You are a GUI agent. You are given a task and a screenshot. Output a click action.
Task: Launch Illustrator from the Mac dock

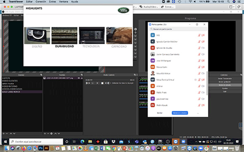(46, 148)
